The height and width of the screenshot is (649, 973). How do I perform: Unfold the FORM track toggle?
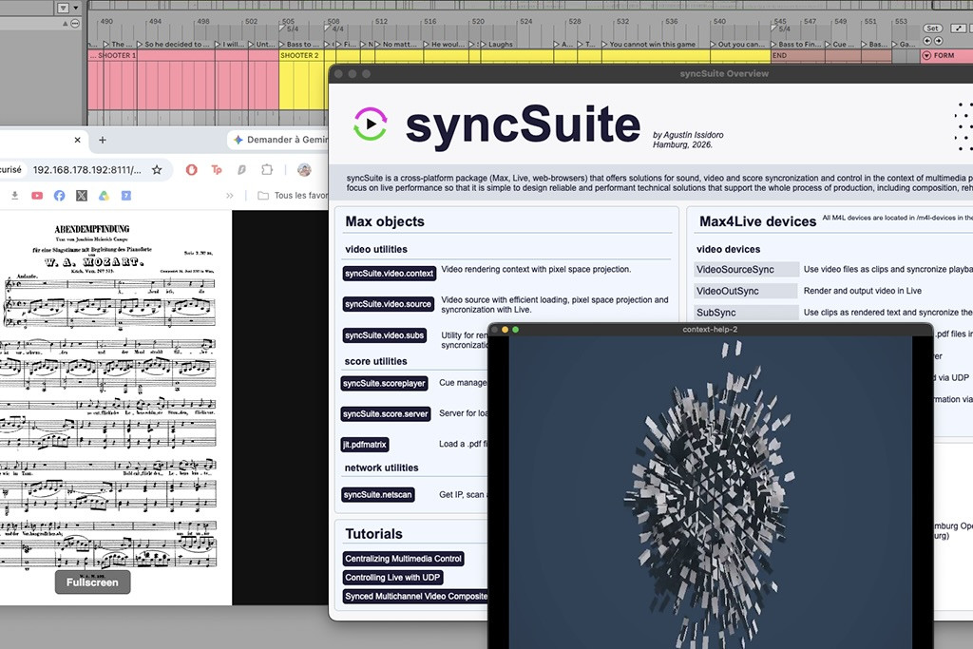(x=926, y=56)
